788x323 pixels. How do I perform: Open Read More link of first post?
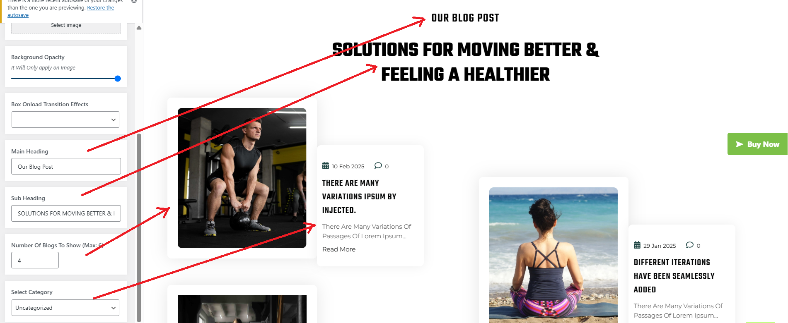click(x=339, y=249)
